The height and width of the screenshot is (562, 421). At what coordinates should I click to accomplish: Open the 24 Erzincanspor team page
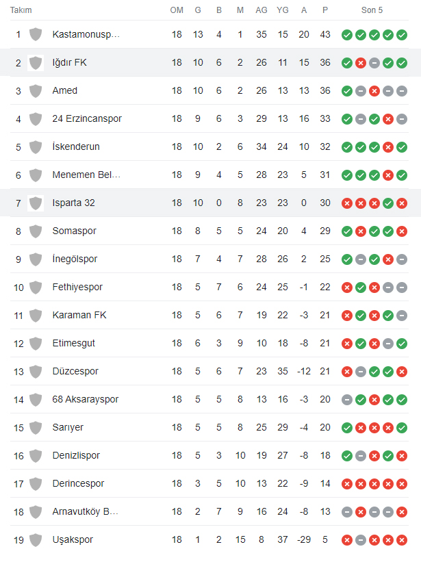tap(87, 118)
